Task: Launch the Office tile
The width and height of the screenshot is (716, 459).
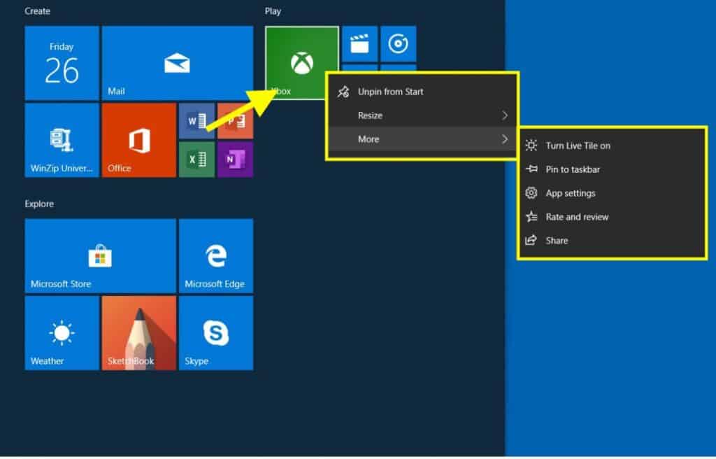Action: (138, 140)
